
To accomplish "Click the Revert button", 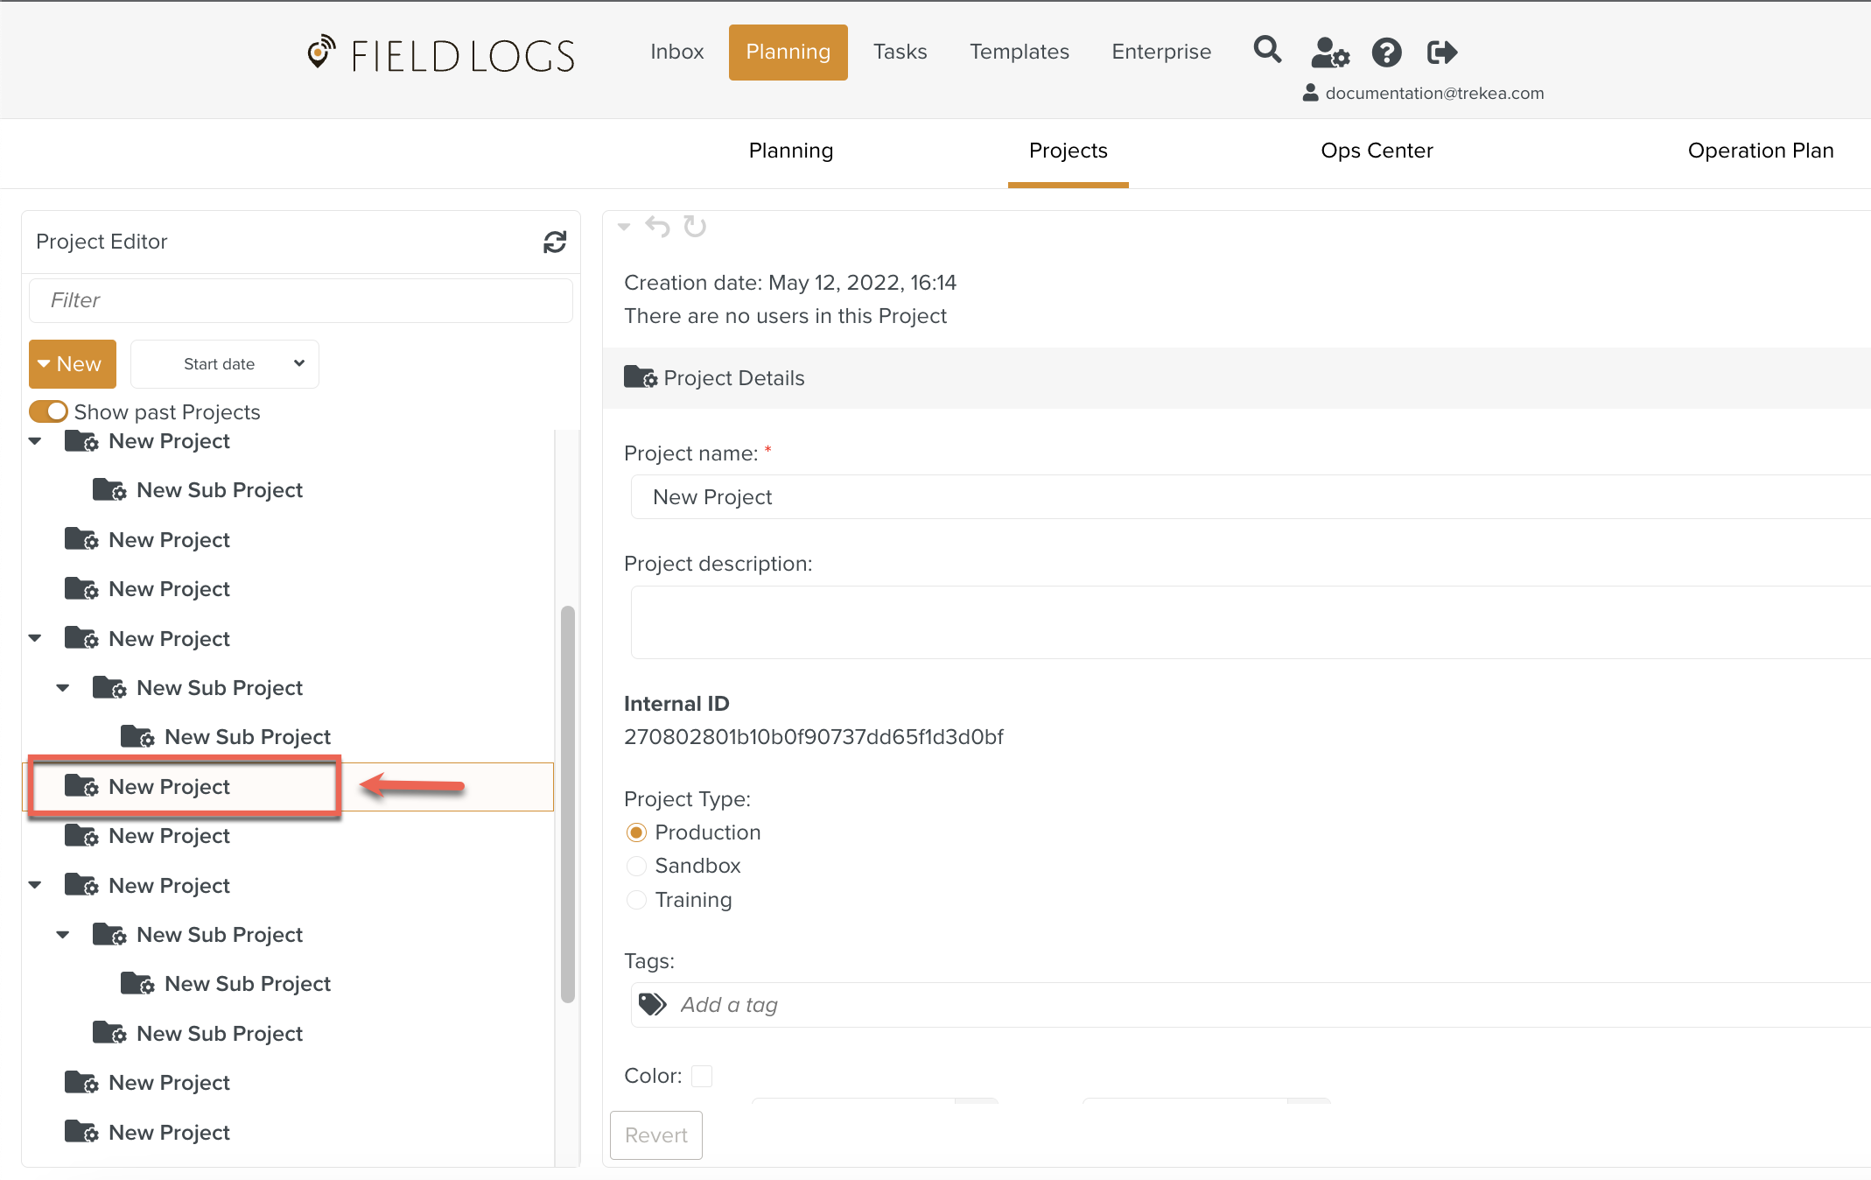I will pos(655,1135).
